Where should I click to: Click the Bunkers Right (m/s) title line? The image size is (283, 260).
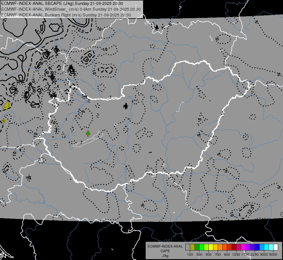(x=66, y=15)
